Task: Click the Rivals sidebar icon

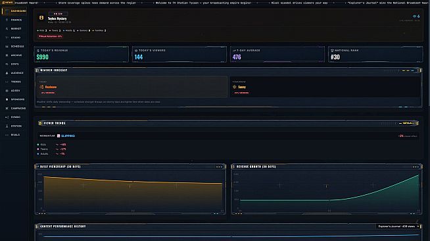Action: tap(7, 135)
